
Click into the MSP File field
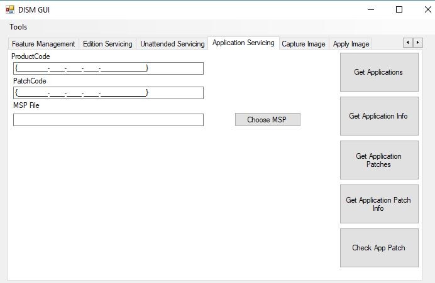click(108, 120)
